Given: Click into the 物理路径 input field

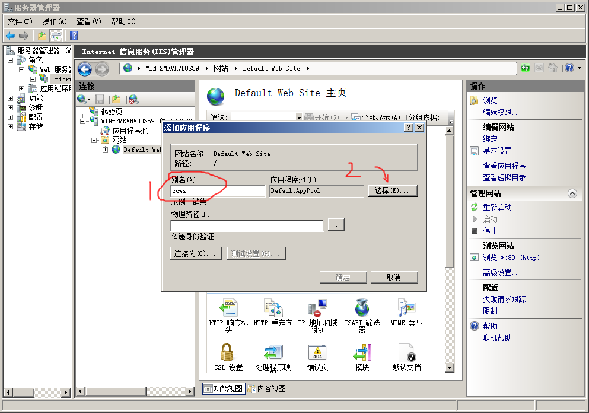Looking at the screenshot, I should pyautogui.click(x=247, y=225).
